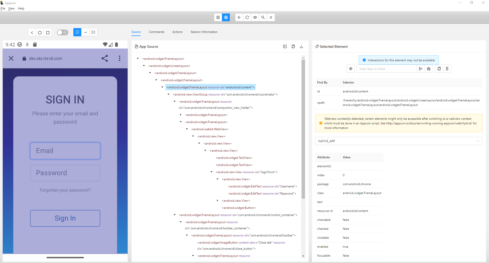Toggle the element handles switch
Image resolution: width=489 pixels, height=263 pixels.
62,32
